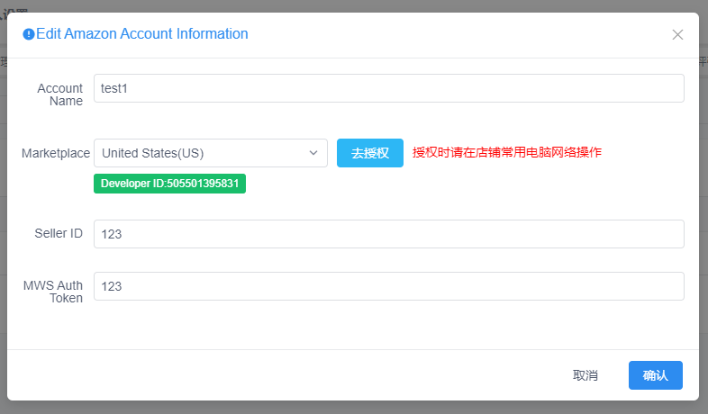
Task: Click the info icon beside dialog title
Action: click(29, 34)
